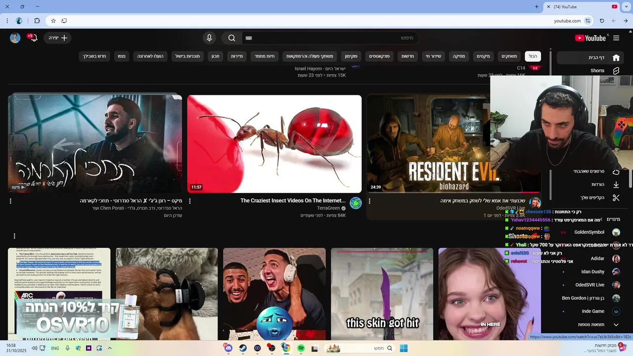Open Discord from the taskbar
Image resolution: width=633 pixels, height=356 pixels.
click(x=228, y=348)
